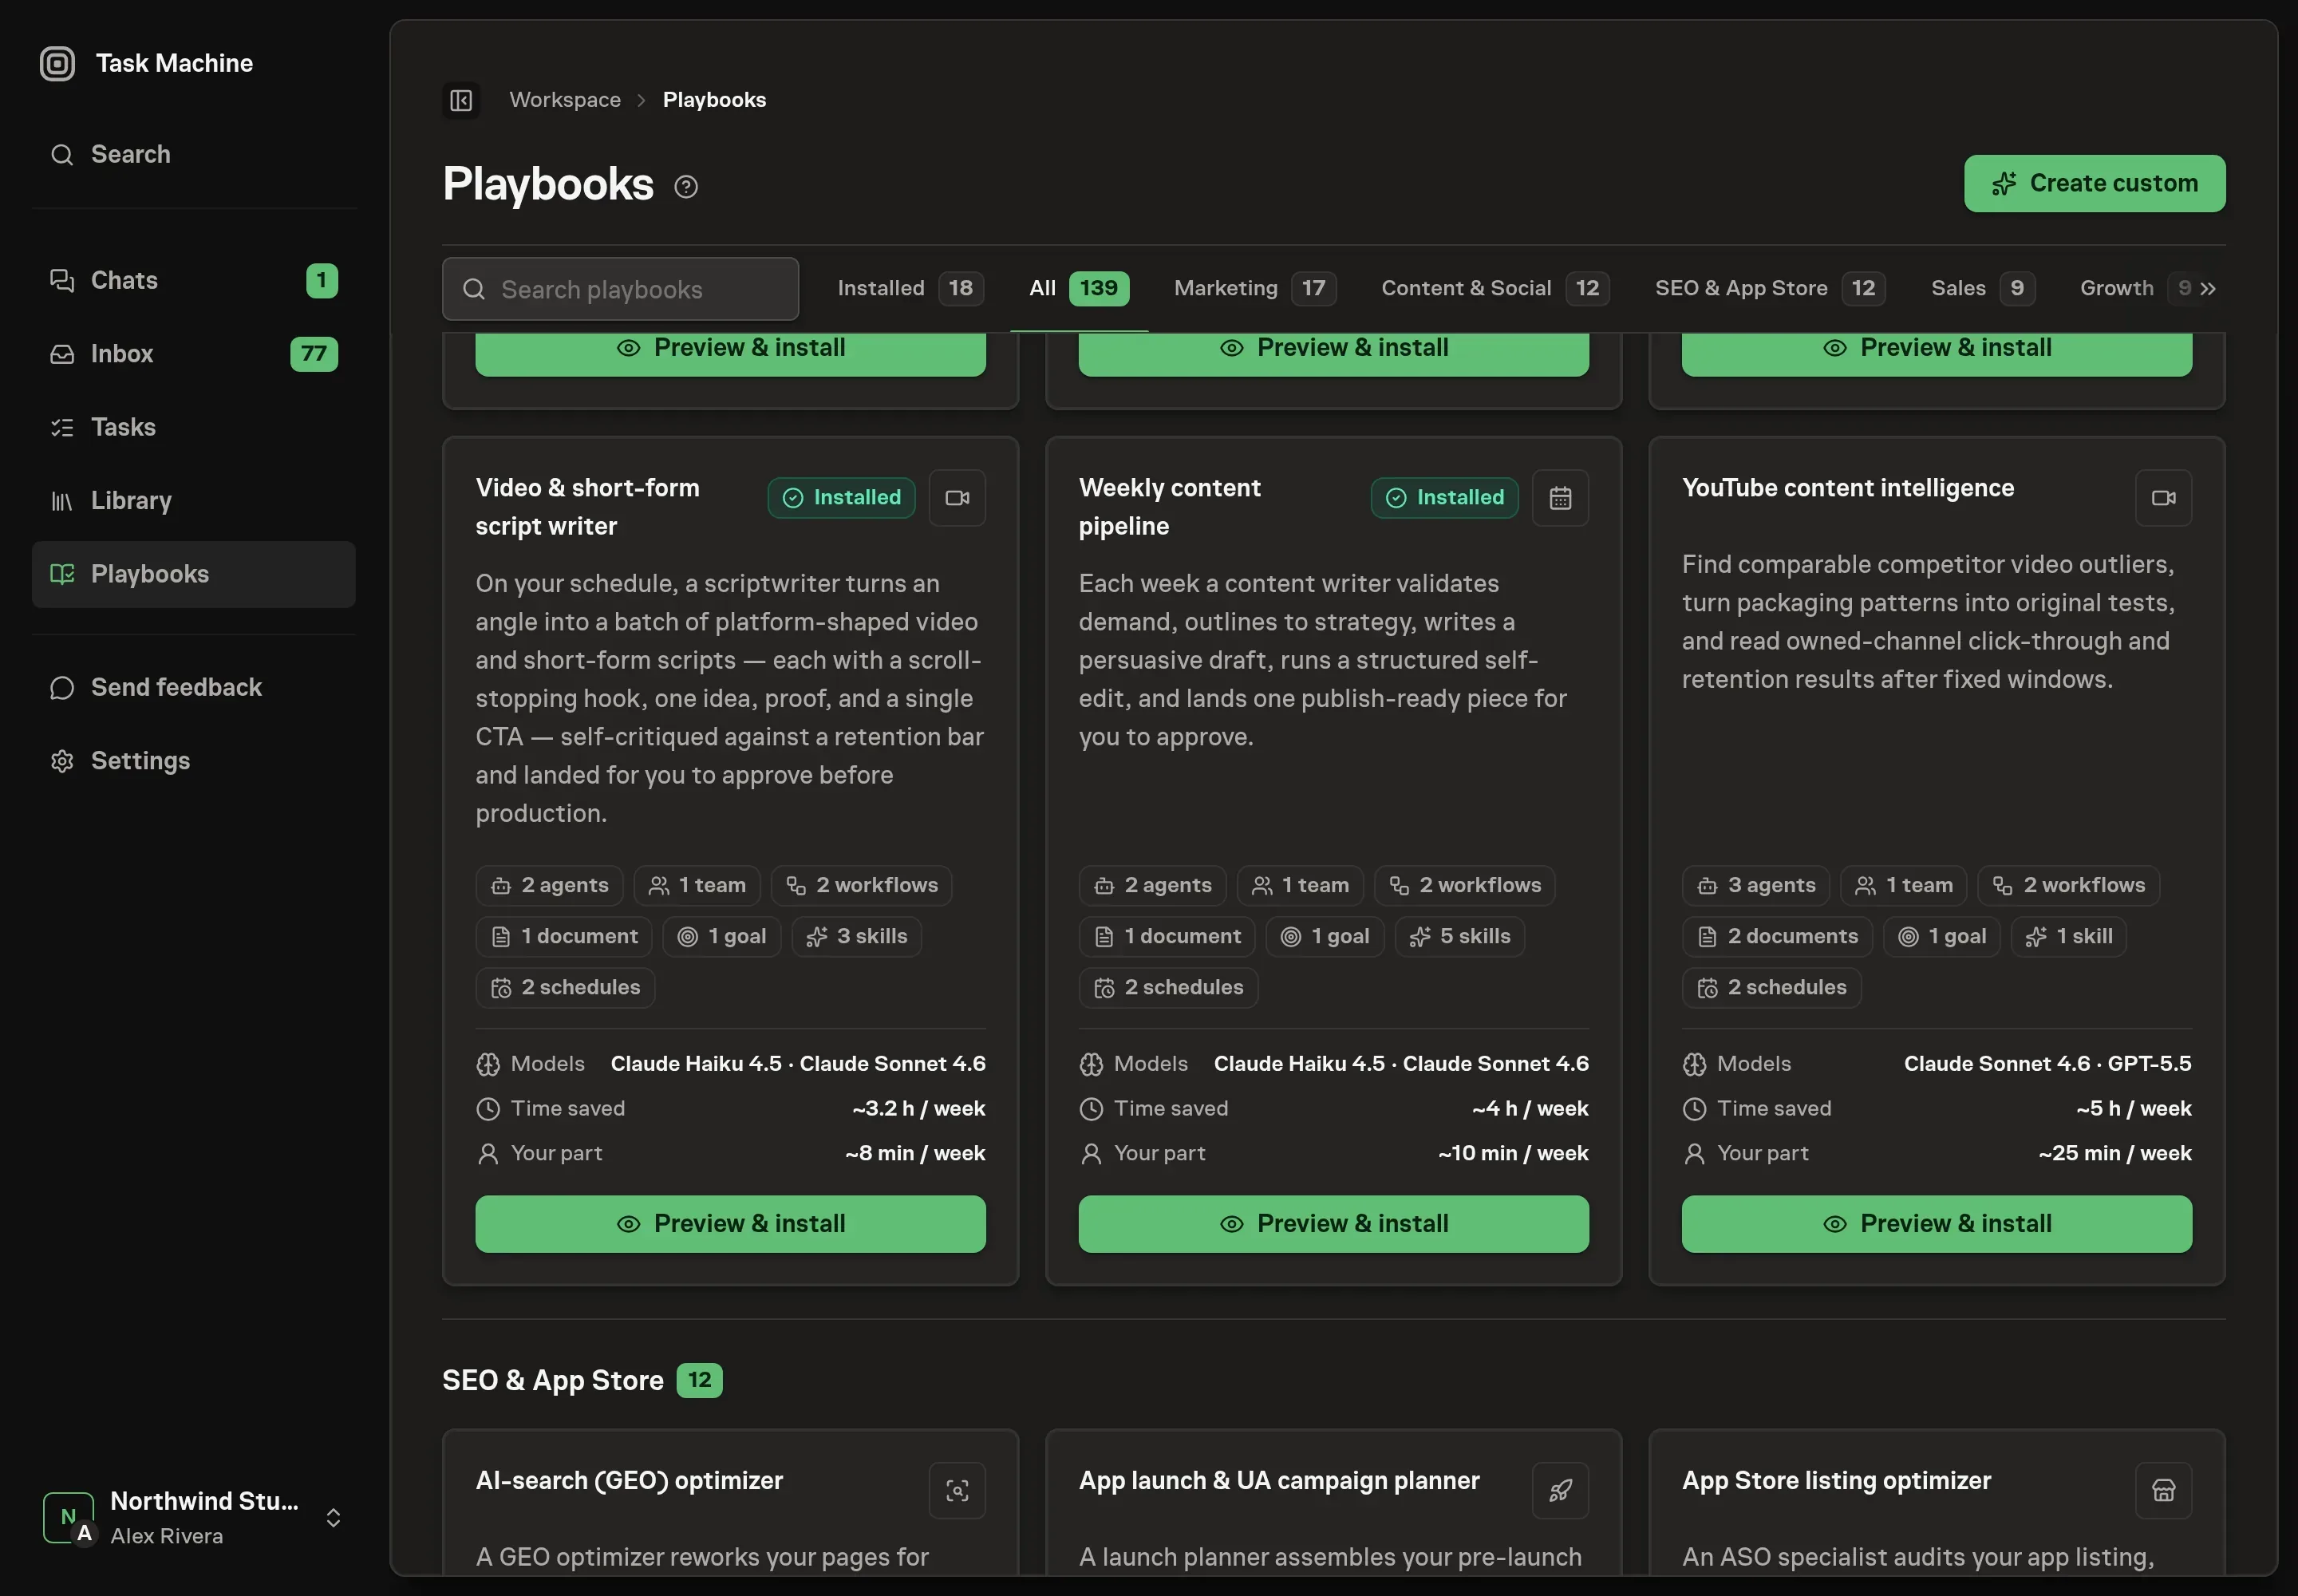Open the SEO & App Store tab
Viewport: 2298px width, 1596px height.
tap(1770, 289)
